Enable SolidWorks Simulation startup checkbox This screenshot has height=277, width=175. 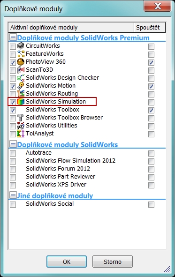[151, 102]
